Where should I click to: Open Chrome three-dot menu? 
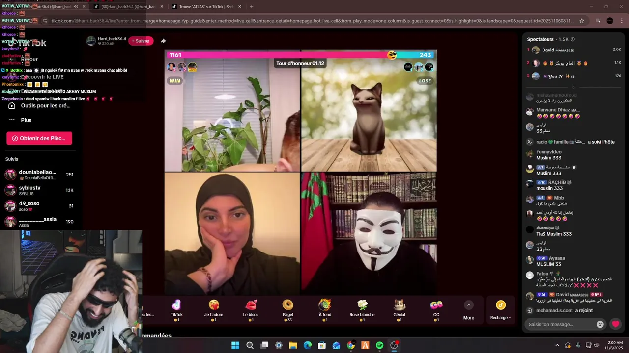[x=622, y=21]
